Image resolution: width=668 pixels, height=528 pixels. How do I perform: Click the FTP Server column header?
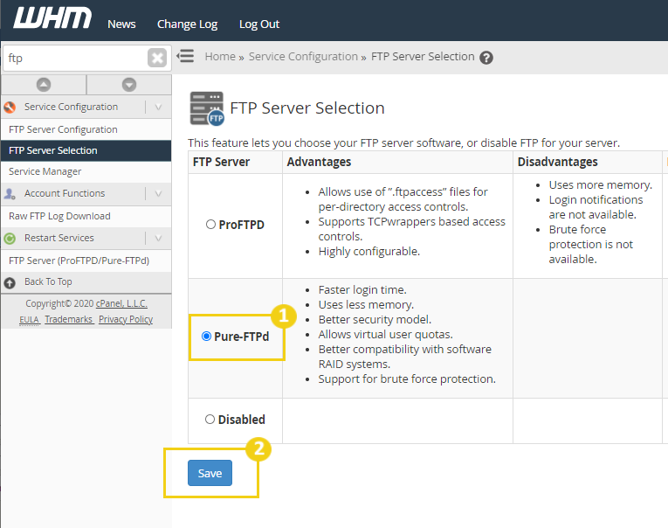(221, 162)
